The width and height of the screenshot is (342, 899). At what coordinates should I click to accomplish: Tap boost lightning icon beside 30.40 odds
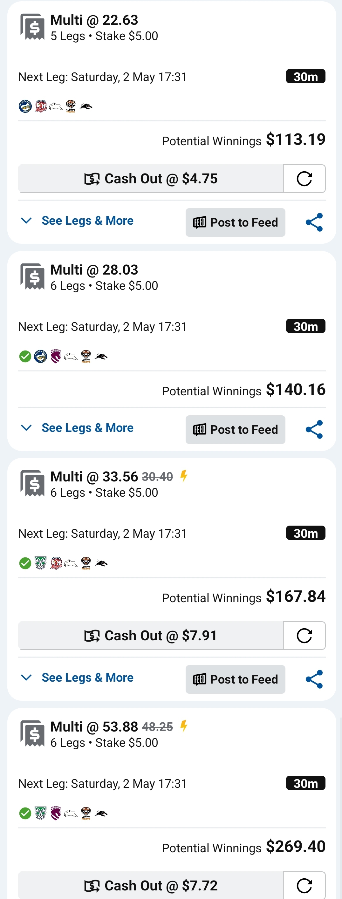(x=184, y=476)
